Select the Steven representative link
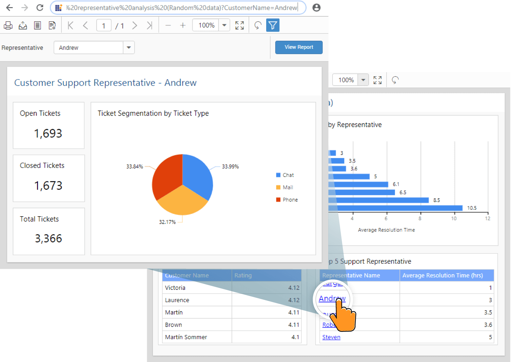The image size is (529, 362). [331, 337]
